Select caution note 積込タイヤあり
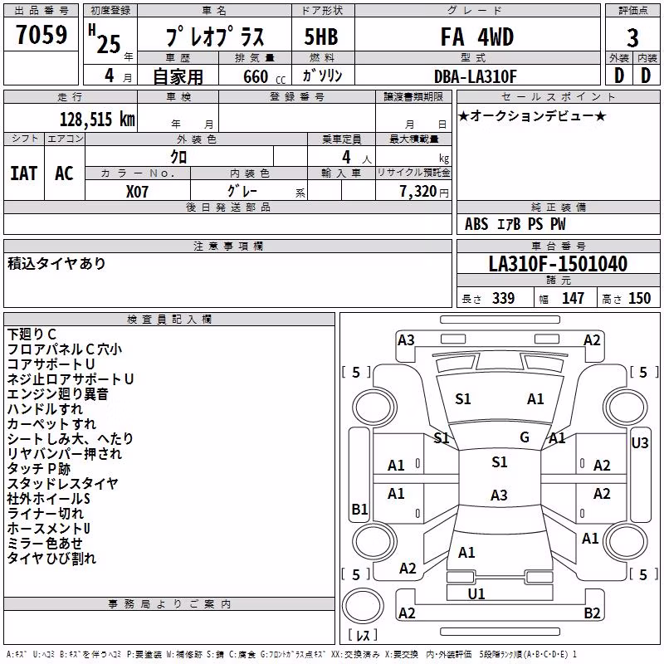This screenshot has width=664, height=664. click(56, 263)
